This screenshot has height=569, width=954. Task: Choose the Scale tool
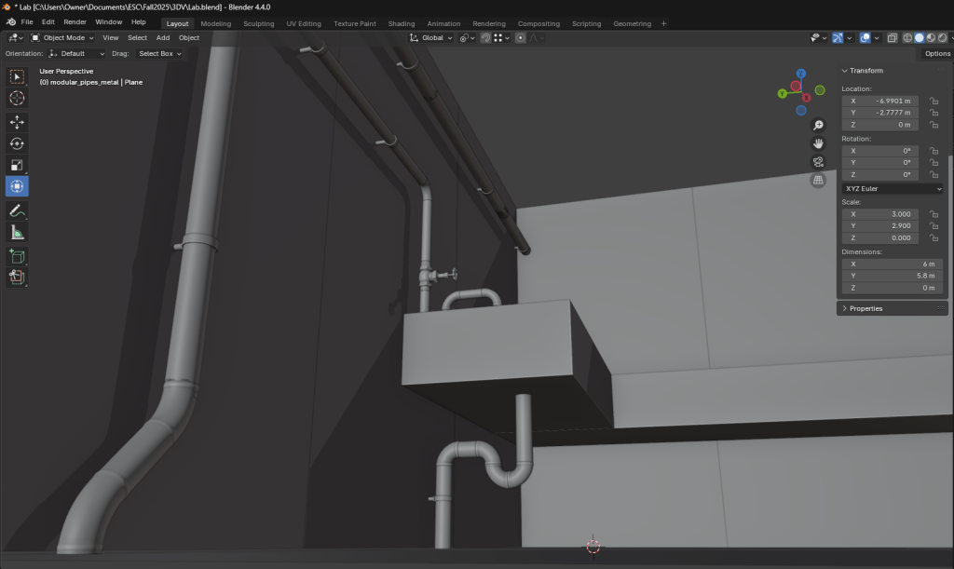pos(17,165)
